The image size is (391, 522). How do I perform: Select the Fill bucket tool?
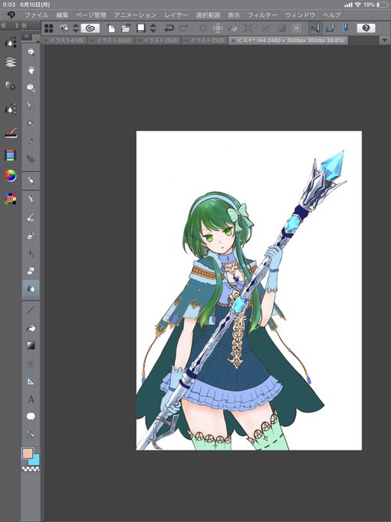(x=31, y=328)
